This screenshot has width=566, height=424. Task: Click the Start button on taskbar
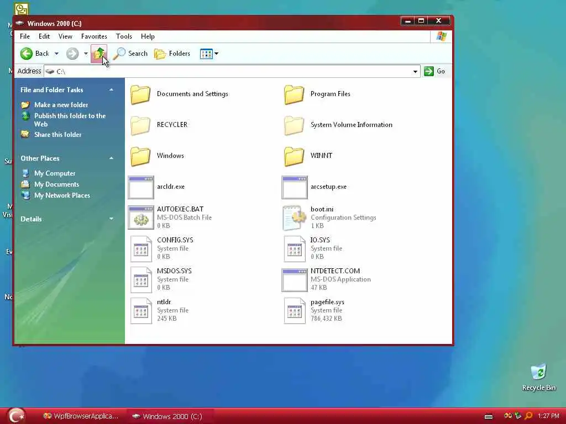pos(16,416)
